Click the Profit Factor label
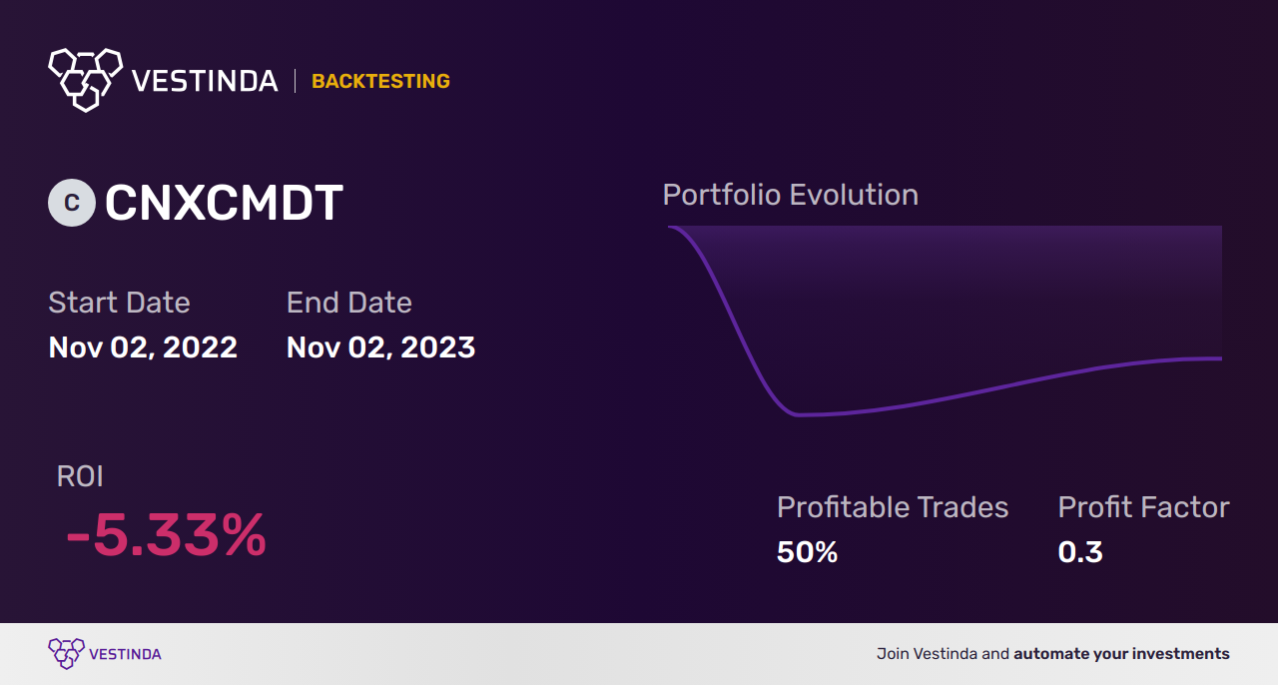 (x=1143, y=507)
